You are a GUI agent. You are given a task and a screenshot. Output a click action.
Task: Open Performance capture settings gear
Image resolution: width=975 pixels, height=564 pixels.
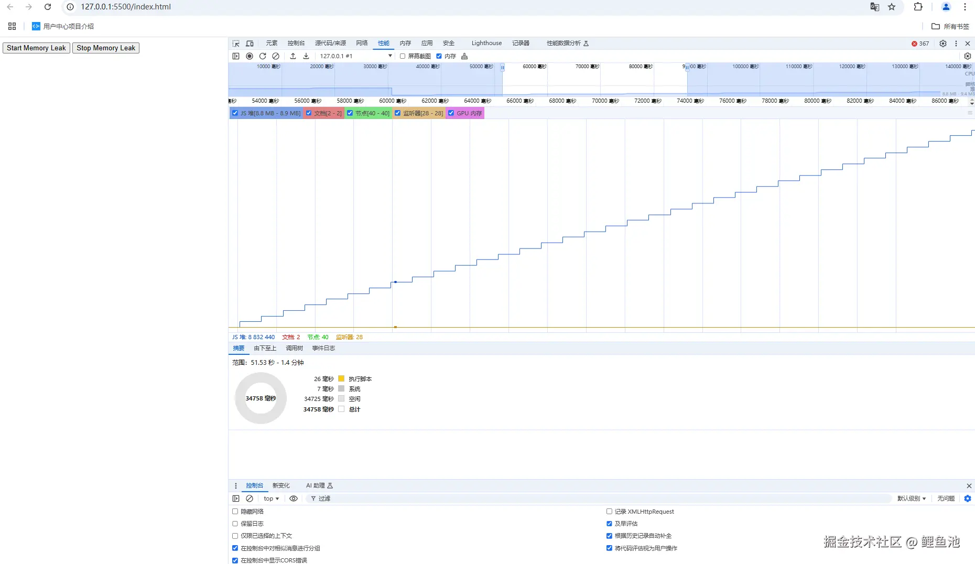(968, 56)
